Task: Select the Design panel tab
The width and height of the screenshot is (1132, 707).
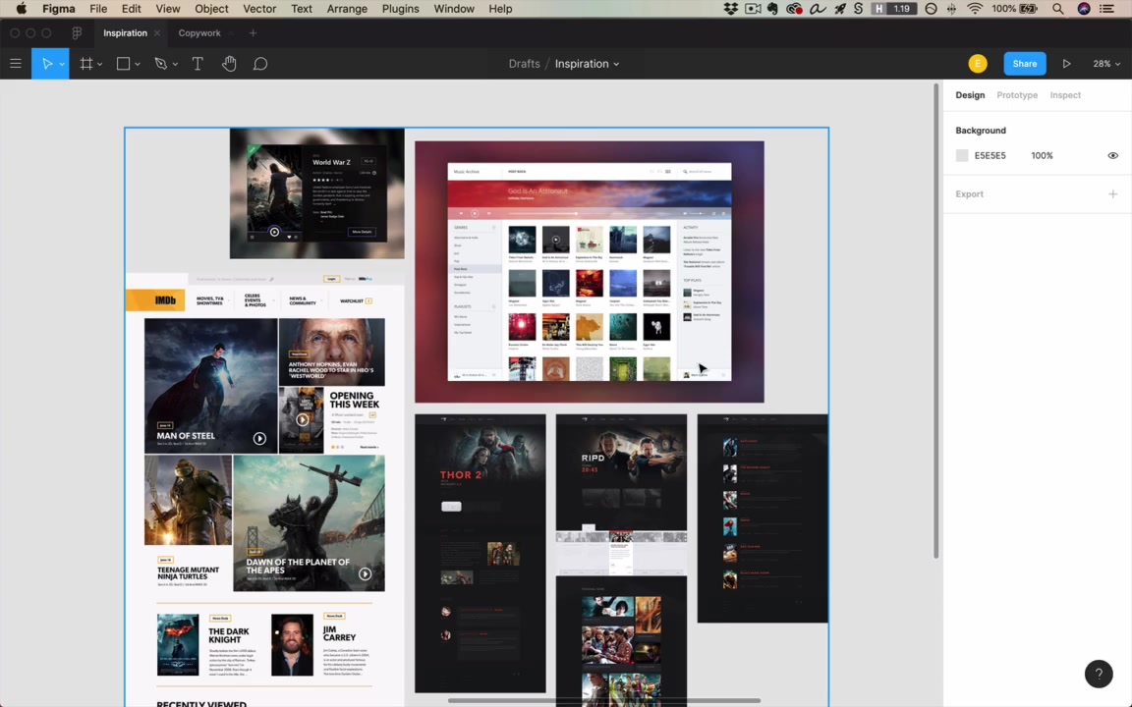Action: coord(970,95)
